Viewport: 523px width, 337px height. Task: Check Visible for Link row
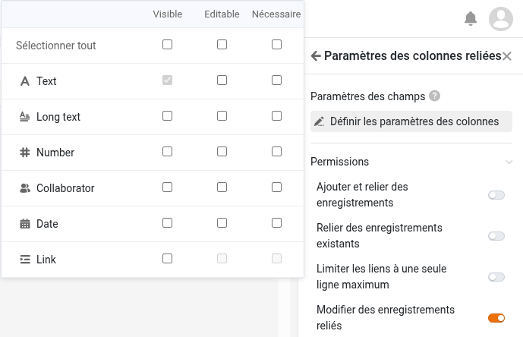168,259
